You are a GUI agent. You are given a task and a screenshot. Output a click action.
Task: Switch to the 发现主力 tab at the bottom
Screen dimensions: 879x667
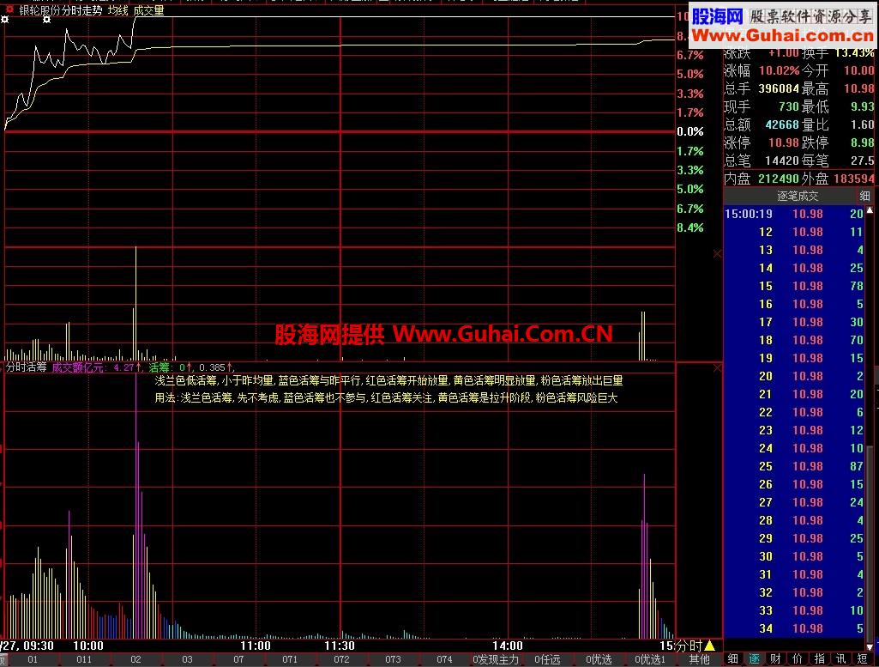coord(493,659)
